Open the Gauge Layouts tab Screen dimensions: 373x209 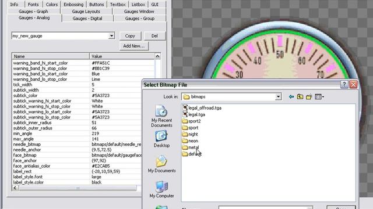pos(86,12)
